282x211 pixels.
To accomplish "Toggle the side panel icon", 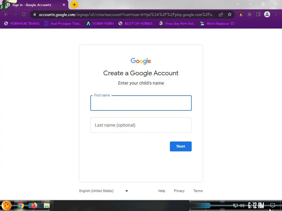I will pyautogui.click(x=258, y=14).
